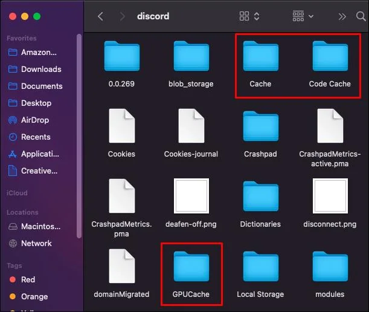This screenshot has height=312, width=369.
Task: Show more toolbar items with double chevron
Action: tap(342, 16)
